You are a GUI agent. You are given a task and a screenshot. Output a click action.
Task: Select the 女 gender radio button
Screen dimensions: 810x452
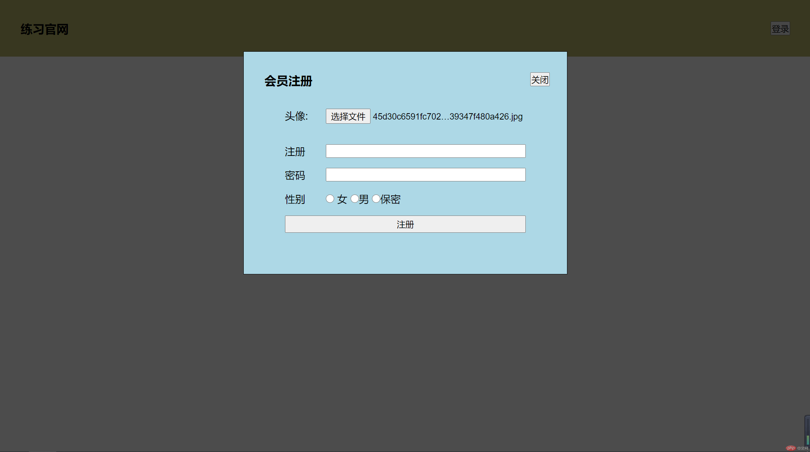[330, 199]
